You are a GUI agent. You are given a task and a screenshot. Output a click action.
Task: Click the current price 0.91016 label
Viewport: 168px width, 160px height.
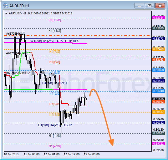(158, 99)
